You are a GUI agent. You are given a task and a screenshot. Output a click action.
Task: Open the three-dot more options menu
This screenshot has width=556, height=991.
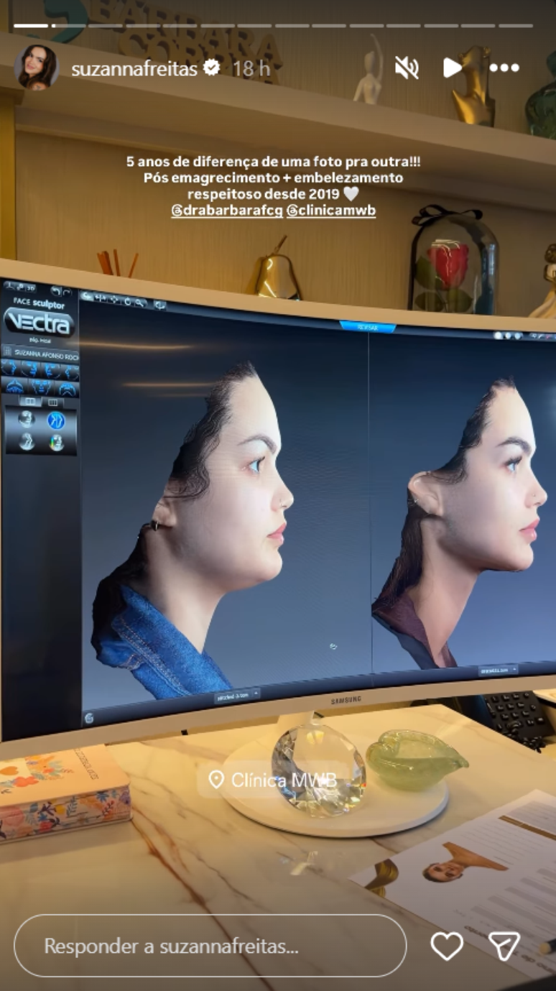(504, 68)
